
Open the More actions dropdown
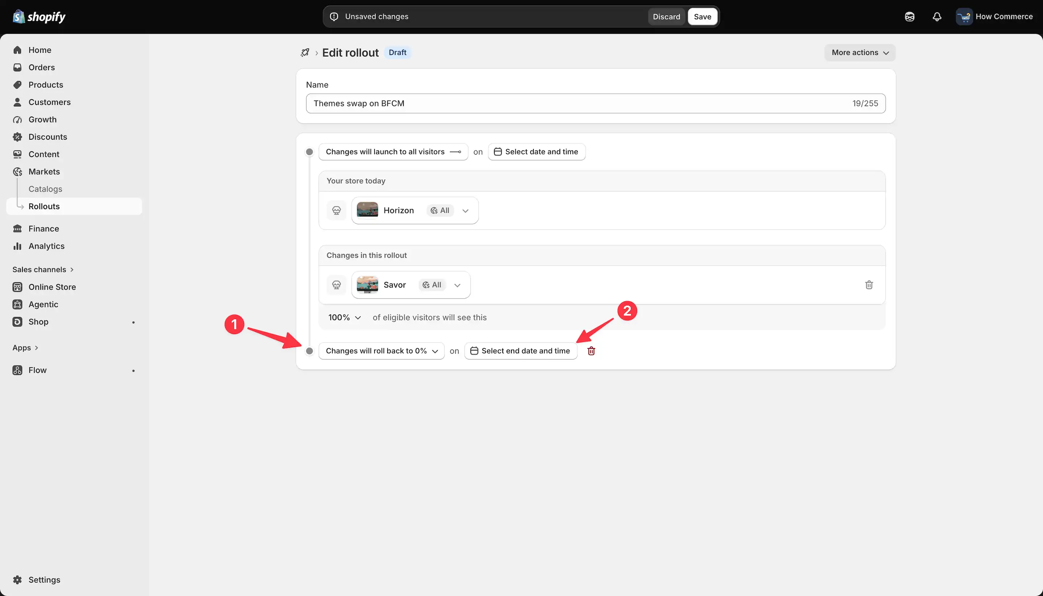860,53
